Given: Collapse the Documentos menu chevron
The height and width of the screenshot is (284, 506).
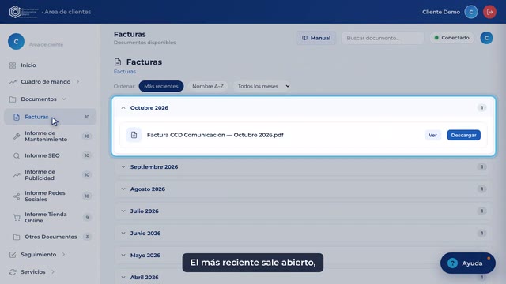Looking at the screenshot, I should pos(64,99).
